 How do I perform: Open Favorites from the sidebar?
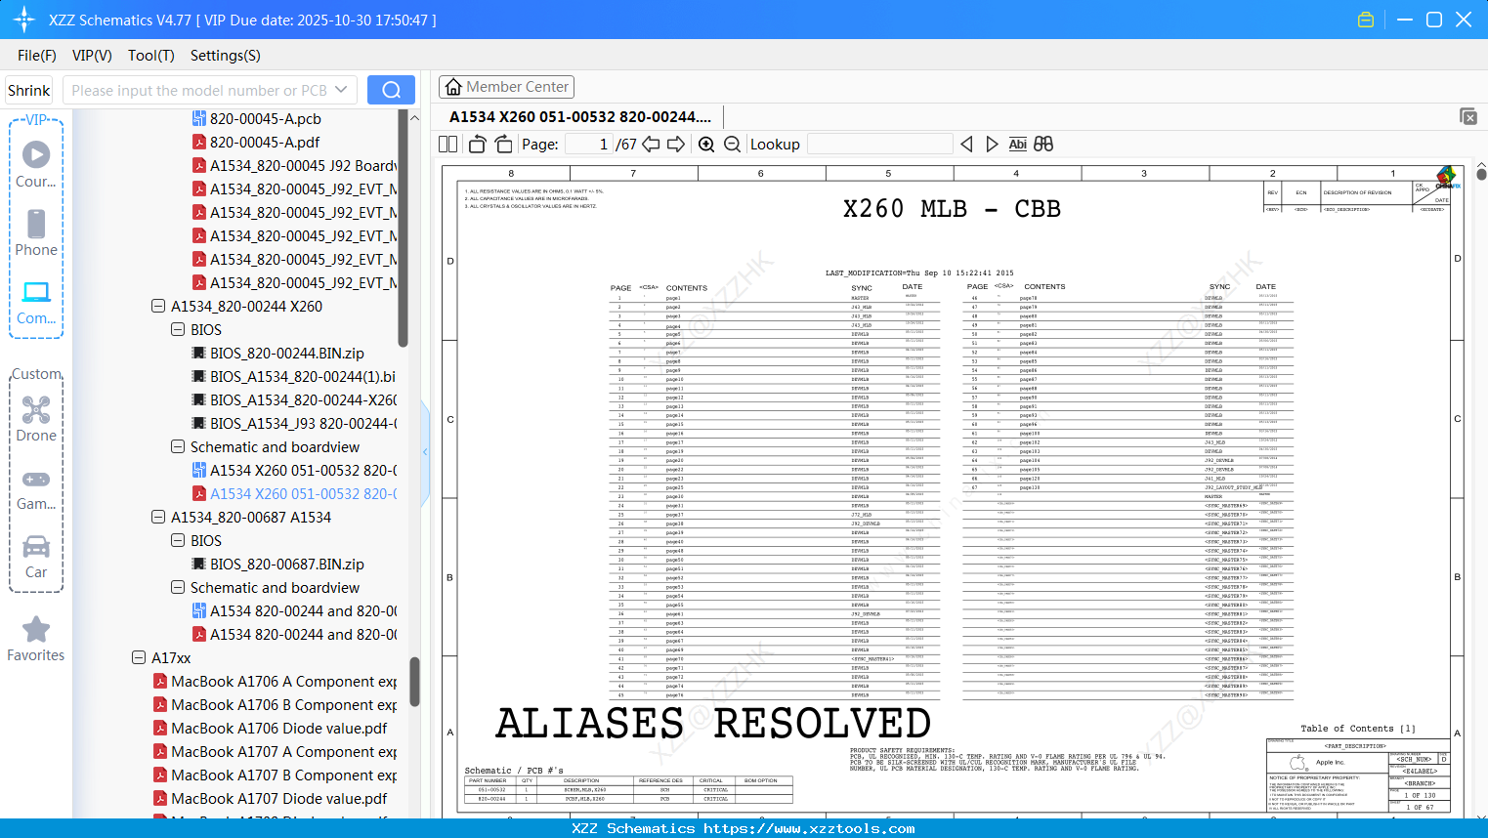[x=36, y=639]
